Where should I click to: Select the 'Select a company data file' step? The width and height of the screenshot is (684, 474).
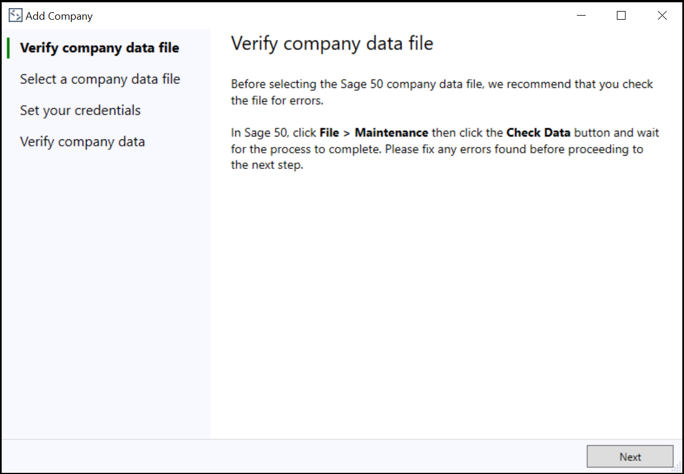point(100,79)
